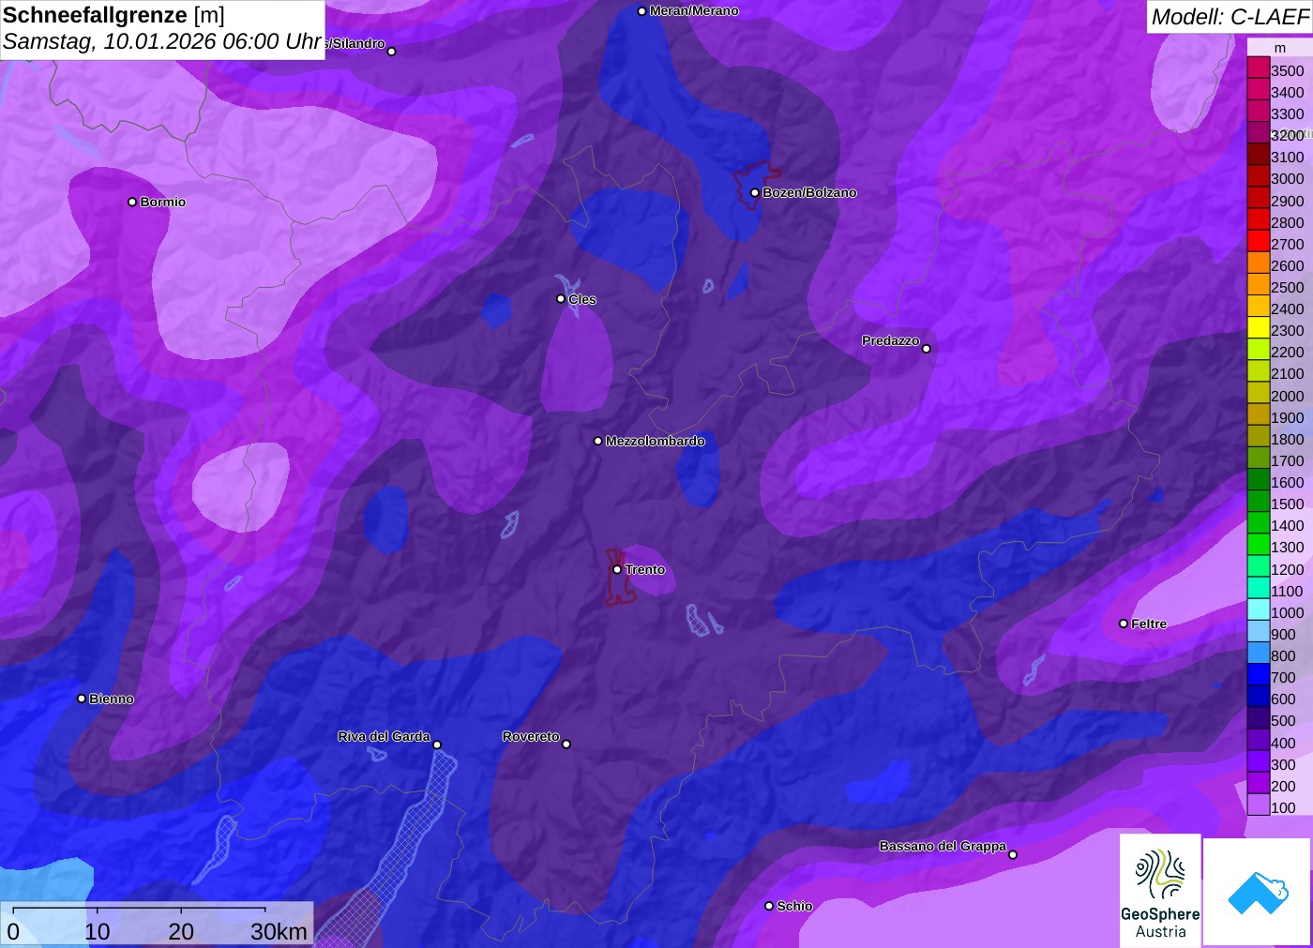Click the Trento label text
Image resolution: width=1313 pixels, height=948 pixels.
tap(645, 570)
